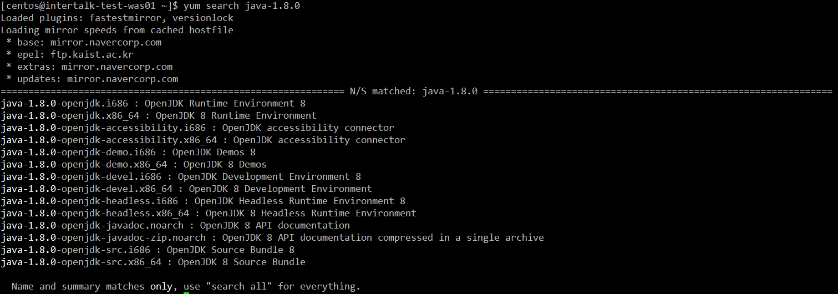
Task: Click the 'search all' hint text
Action: 239,287
